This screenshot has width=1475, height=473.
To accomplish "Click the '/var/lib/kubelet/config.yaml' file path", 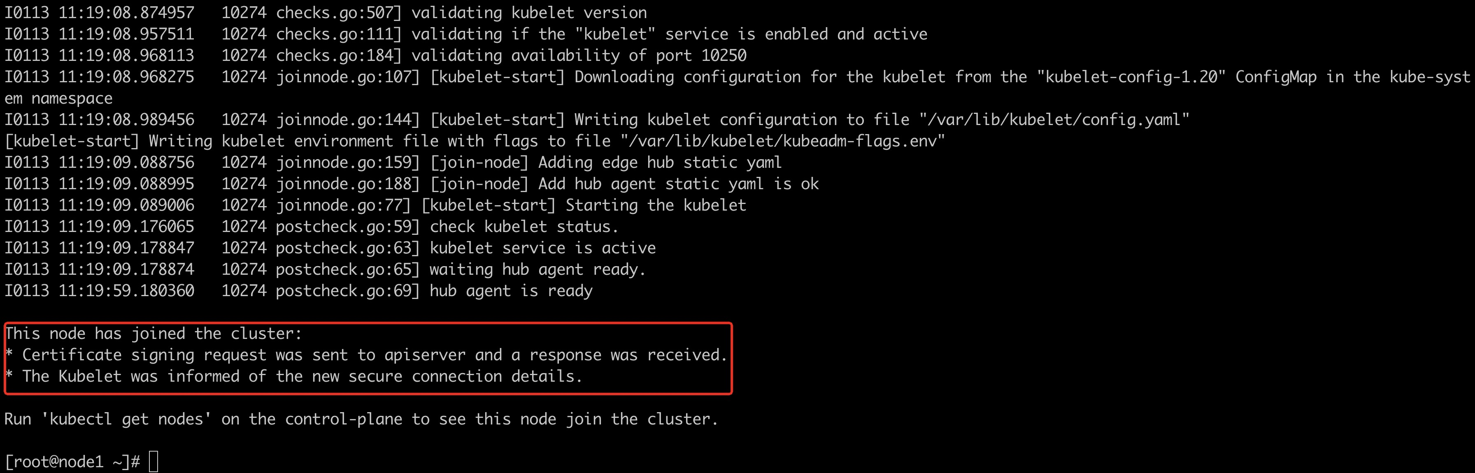I will 1054,120.
